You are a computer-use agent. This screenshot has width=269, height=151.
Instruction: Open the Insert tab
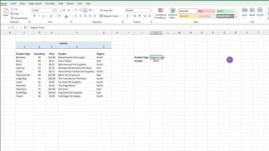click(x=13, y=3)
